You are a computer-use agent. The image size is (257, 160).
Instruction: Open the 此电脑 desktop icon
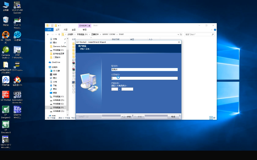click(6, 6)
